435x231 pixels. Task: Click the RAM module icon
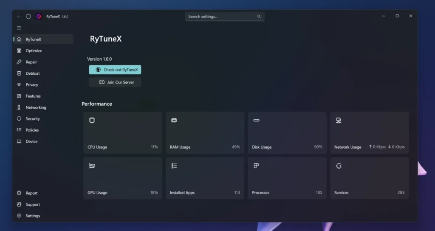174,120
